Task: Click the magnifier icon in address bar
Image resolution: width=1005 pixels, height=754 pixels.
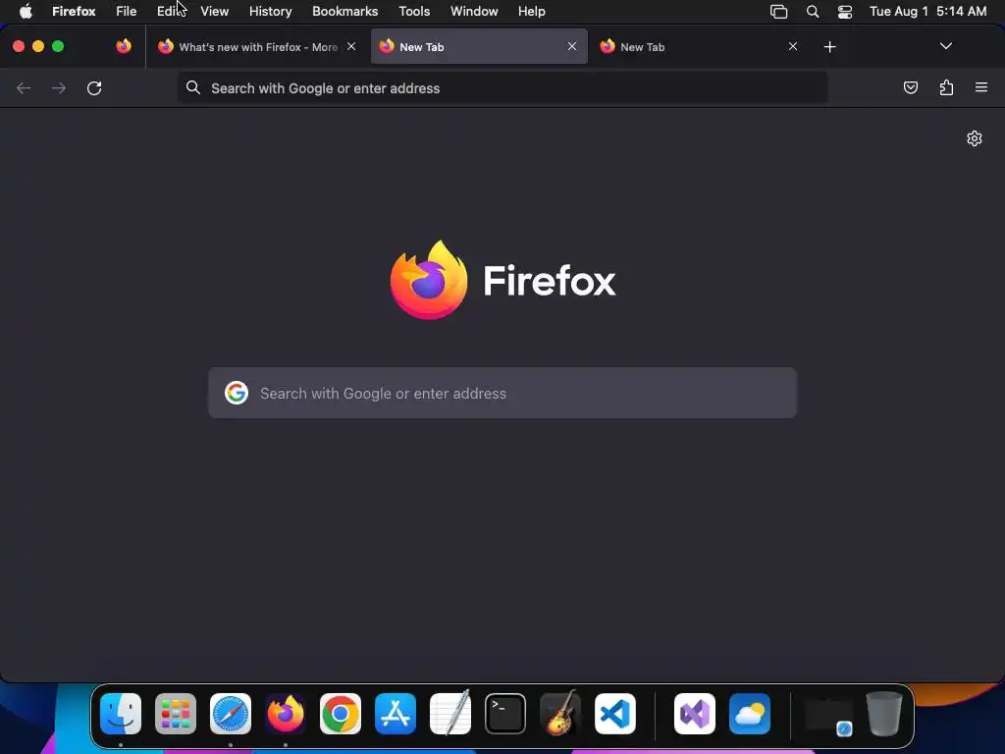Action: click(193, 87)
